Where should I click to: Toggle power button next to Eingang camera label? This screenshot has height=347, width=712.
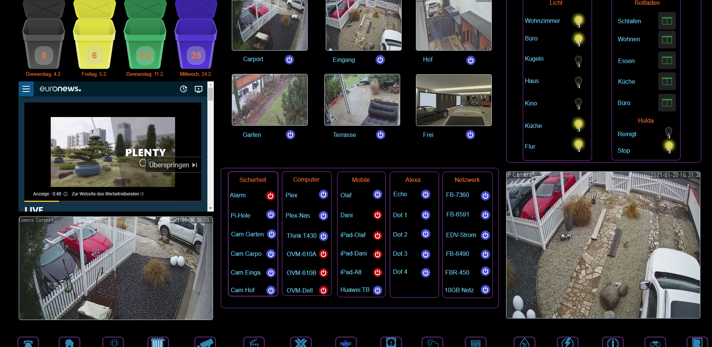[380, 60]
